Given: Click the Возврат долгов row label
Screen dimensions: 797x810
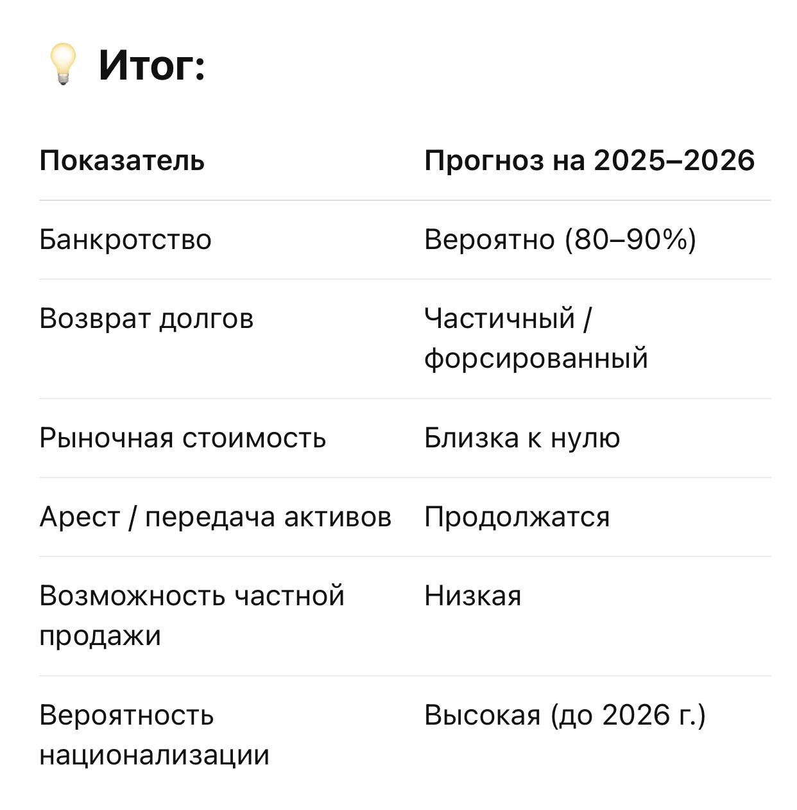Looking at the screenshot, I should (x=146, y=319).
